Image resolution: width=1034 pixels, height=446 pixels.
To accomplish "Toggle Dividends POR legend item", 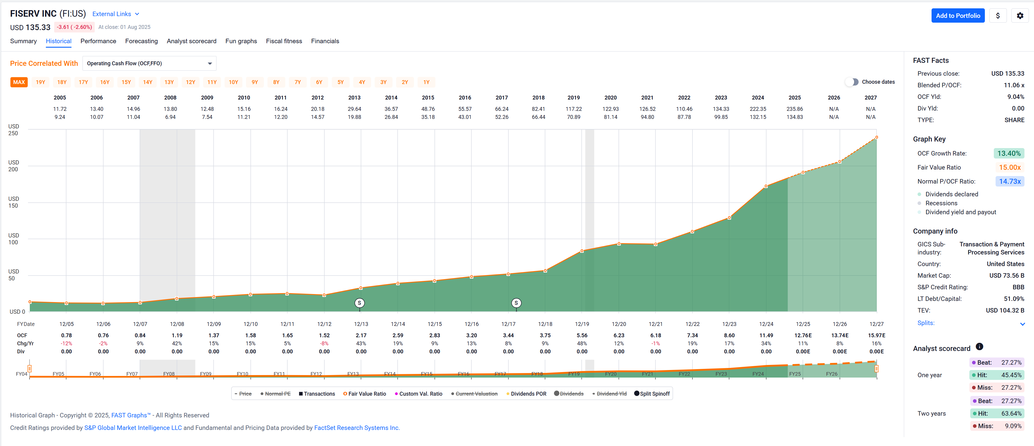I will [x=526, y=394].
